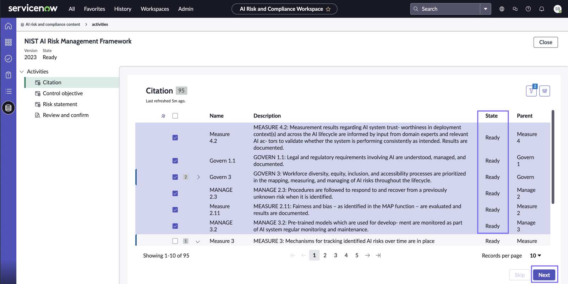The height and width of the screenshot is (284, 568).
Task: Go to previous page arrow
Action: pos(304,255)
